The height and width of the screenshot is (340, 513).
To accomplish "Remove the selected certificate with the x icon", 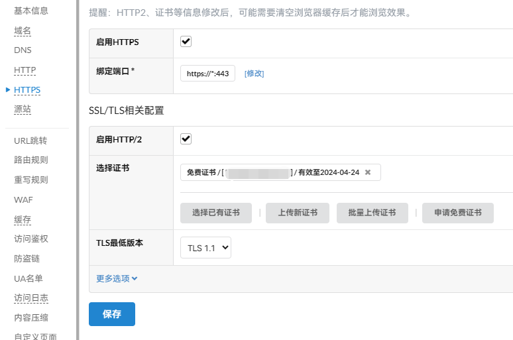I will point(368,172).
